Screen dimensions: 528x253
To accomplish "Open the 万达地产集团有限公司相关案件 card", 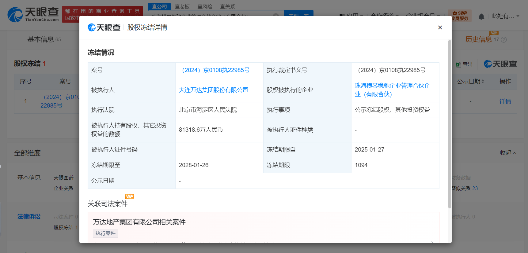I will 263,228.
